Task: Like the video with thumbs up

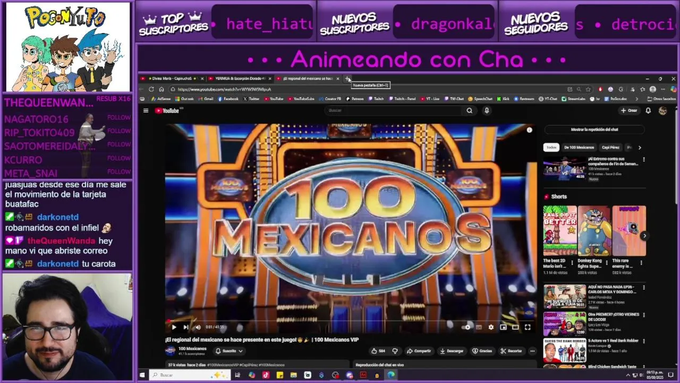Action: pos(378,351)
